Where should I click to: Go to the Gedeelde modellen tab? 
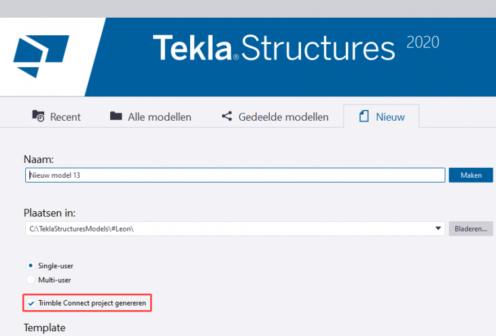(283, 117)
